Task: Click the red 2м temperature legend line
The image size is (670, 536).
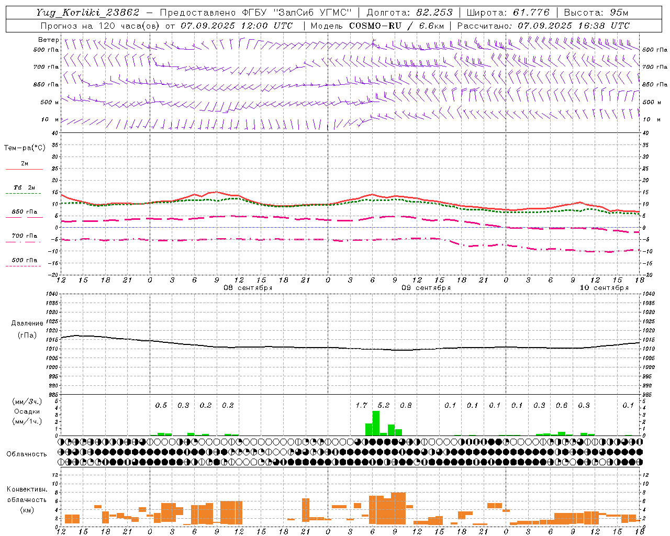Action: [x=24, y=169]
